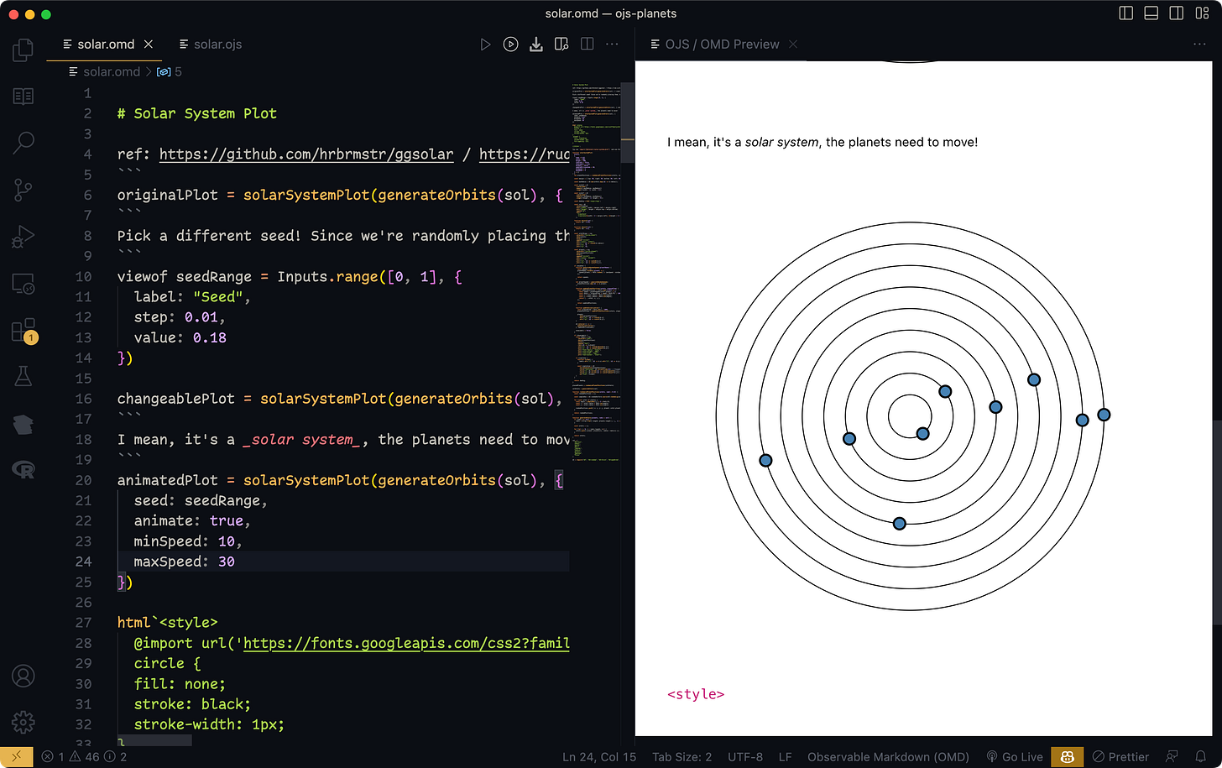Click the Copilot status icon
1222x768 pixels.
tap(1067, 757)
